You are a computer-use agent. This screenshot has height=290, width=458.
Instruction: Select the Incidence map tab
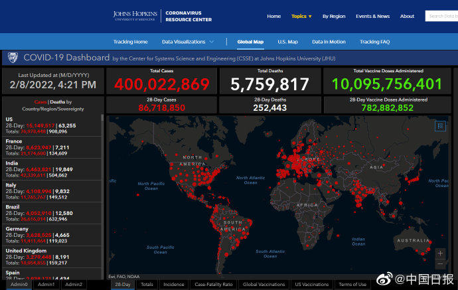tap(173, 285)
